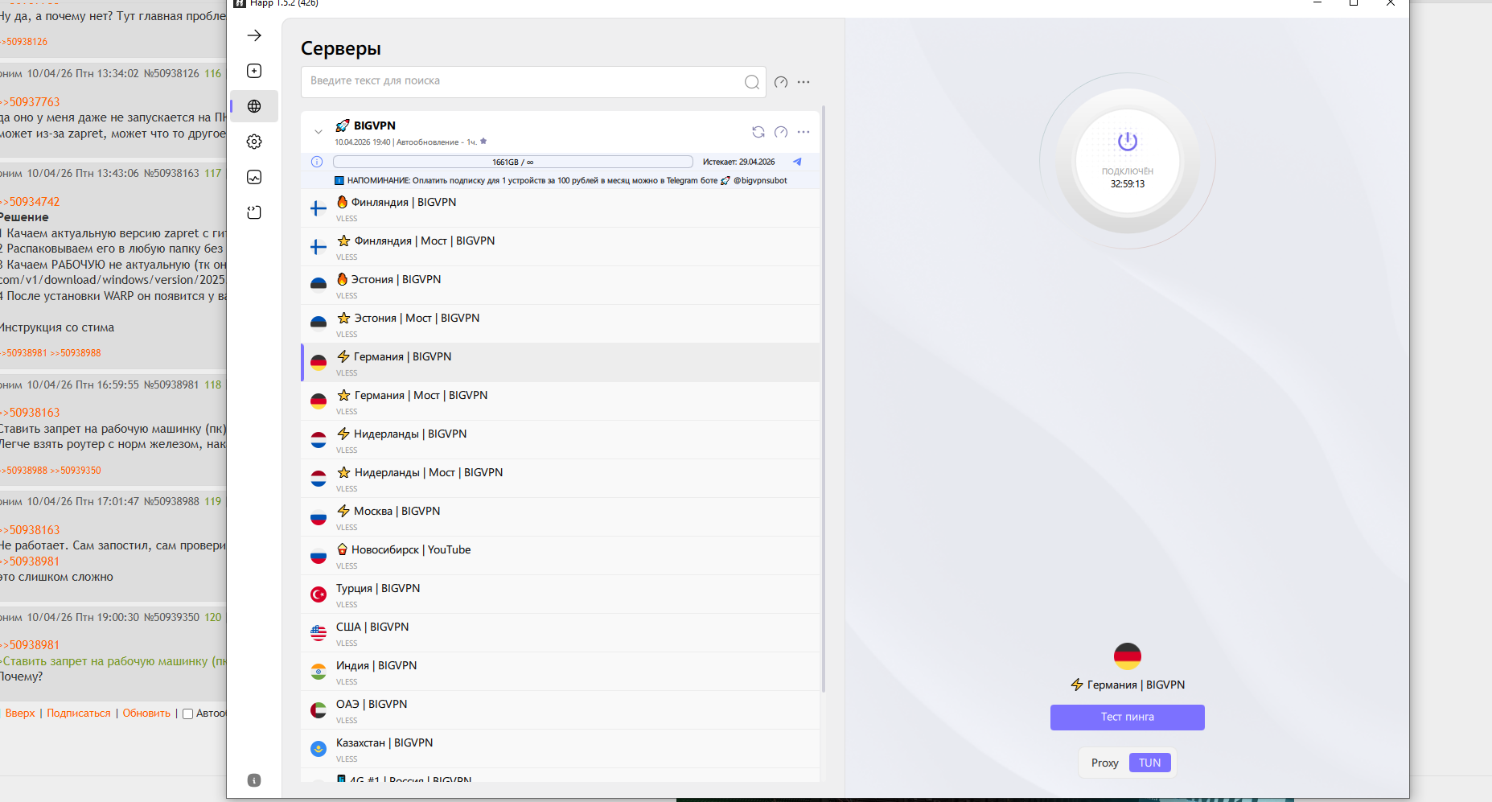
Task: Click Turkey flag in Турция | BIGVPN row
Action: (x=319, y=594)
